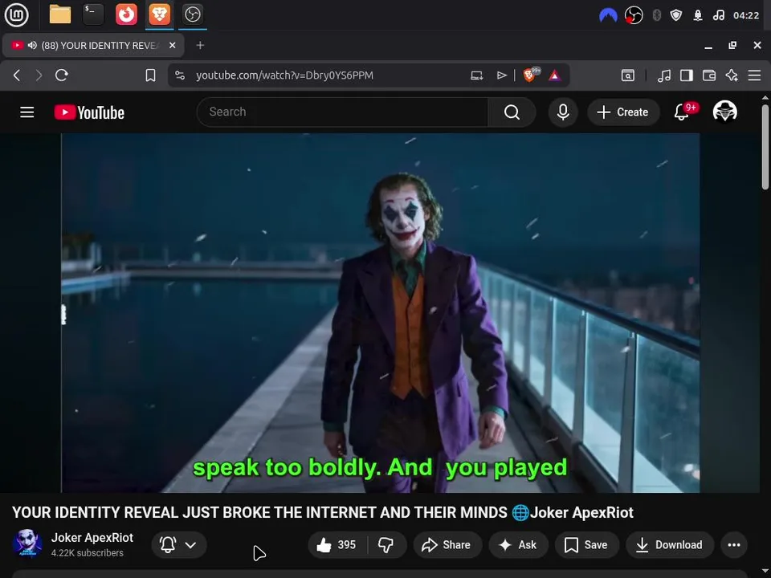Save the video to a playlist
771x578 pixels.
coord(586,544)
